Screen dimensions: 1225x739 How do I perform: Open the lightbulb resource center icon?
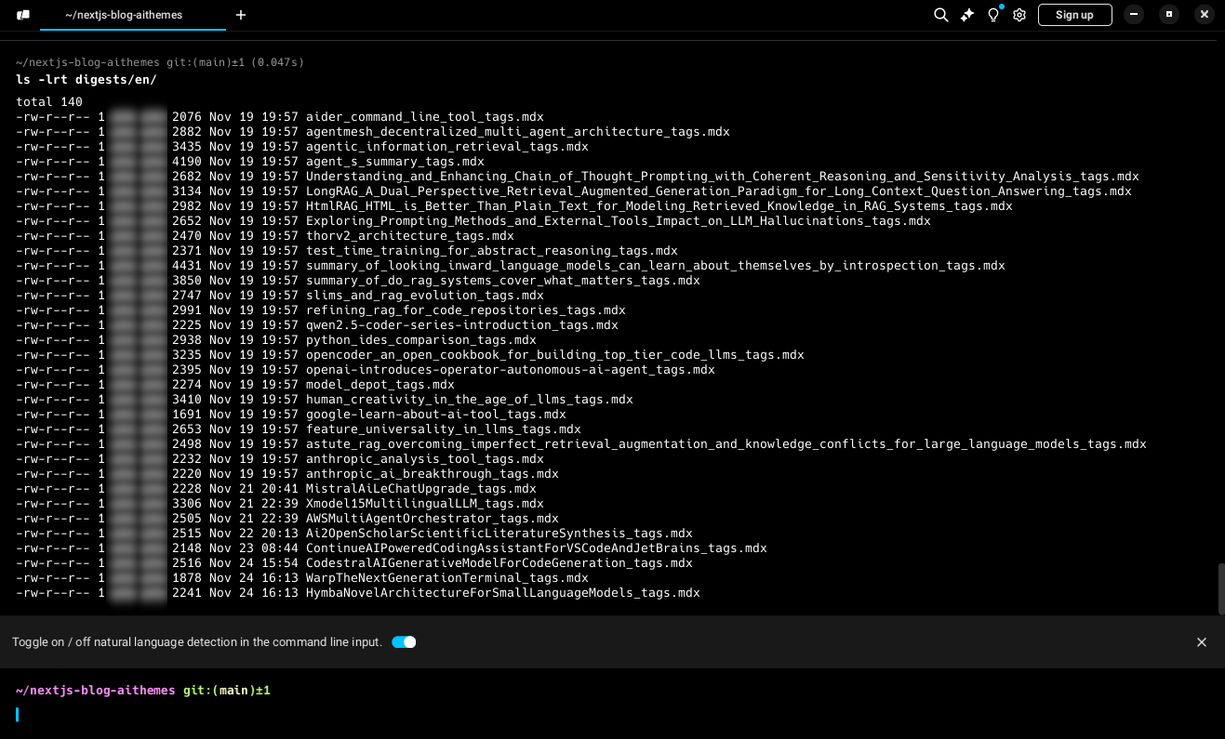click(993, 15)
